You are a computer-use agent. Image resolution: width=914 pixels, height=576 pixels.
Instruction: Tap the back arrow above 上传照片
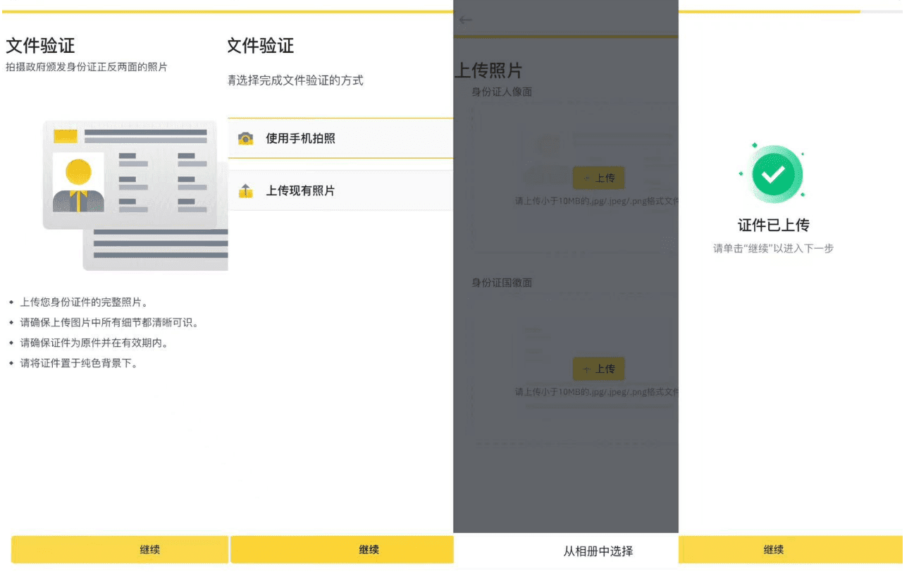[x=465, y=20]
